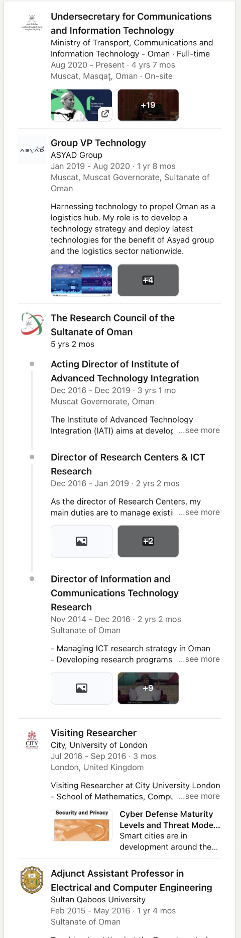Expand Institute of Advanced Technology description

point(199,431)
